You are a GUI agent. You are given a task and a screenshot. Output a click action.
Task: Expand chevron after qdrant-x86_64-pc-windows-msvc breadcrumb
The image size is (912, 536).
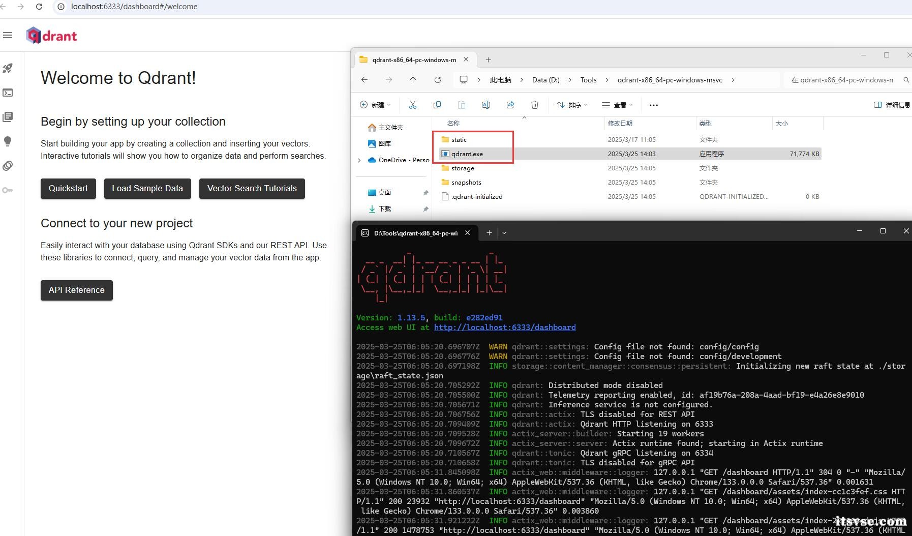(x=733, y=80)
